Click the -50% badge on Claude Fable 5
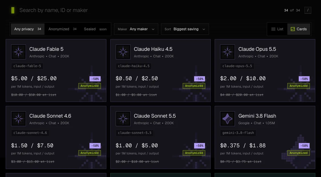 point(95,79)
